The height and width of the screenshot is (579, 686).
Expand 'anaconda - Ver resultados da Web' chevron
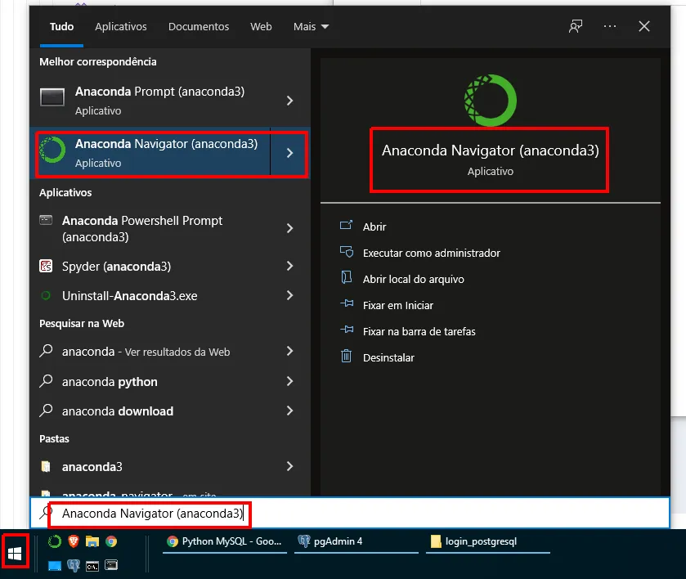pos(289,351)
